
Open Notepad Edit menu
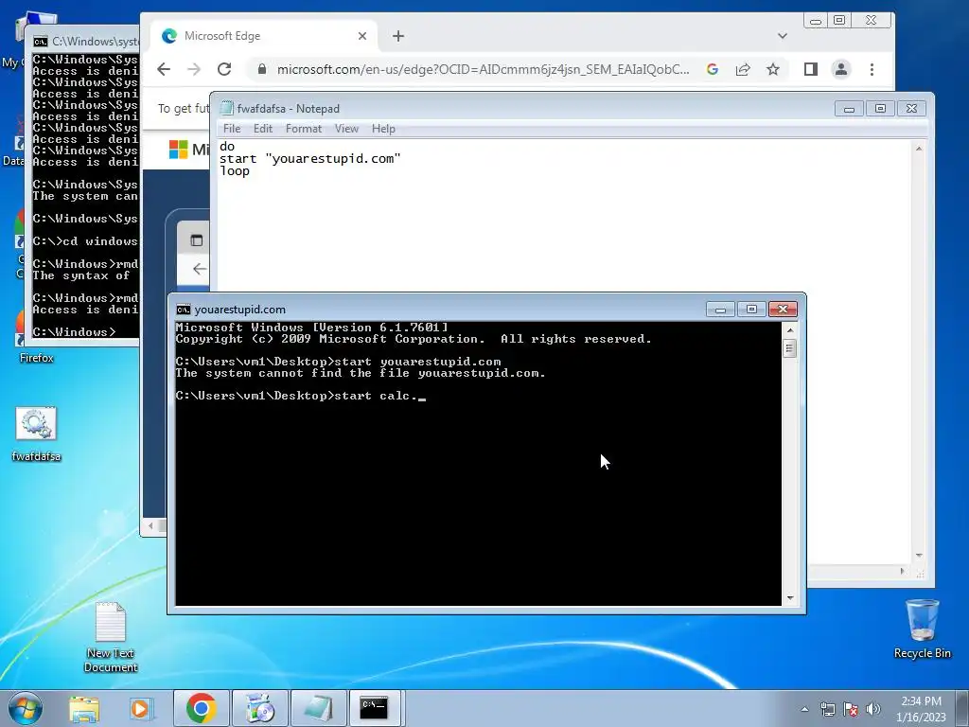pos(263,129)
